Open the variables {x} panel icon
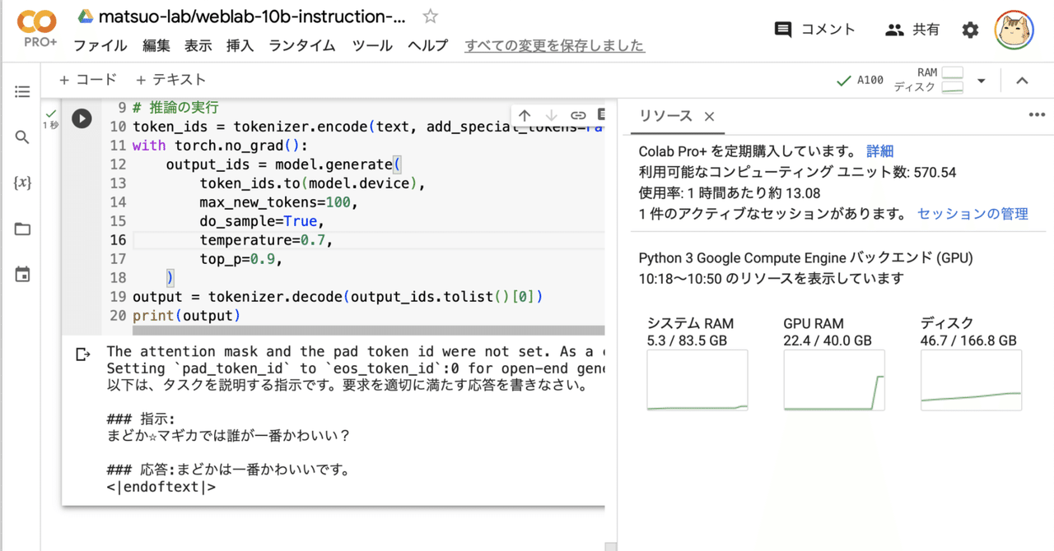 pos(22,183)
